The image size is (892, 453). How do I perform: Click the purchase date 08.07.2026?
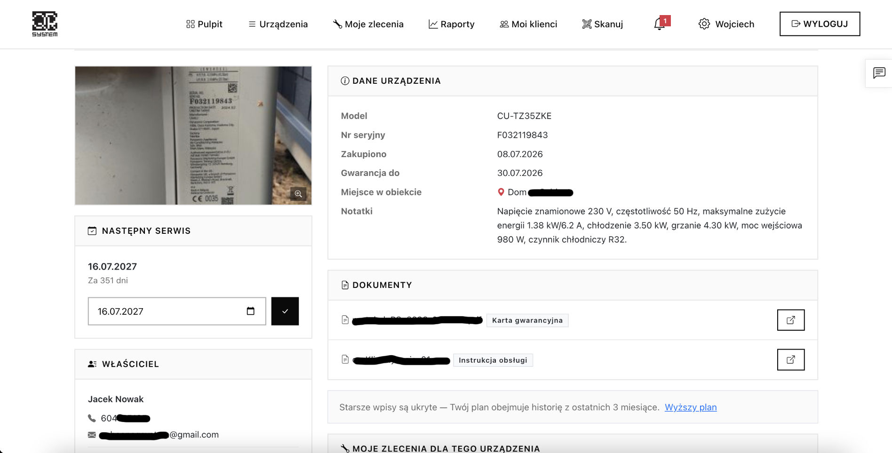(x=520, y=154)
